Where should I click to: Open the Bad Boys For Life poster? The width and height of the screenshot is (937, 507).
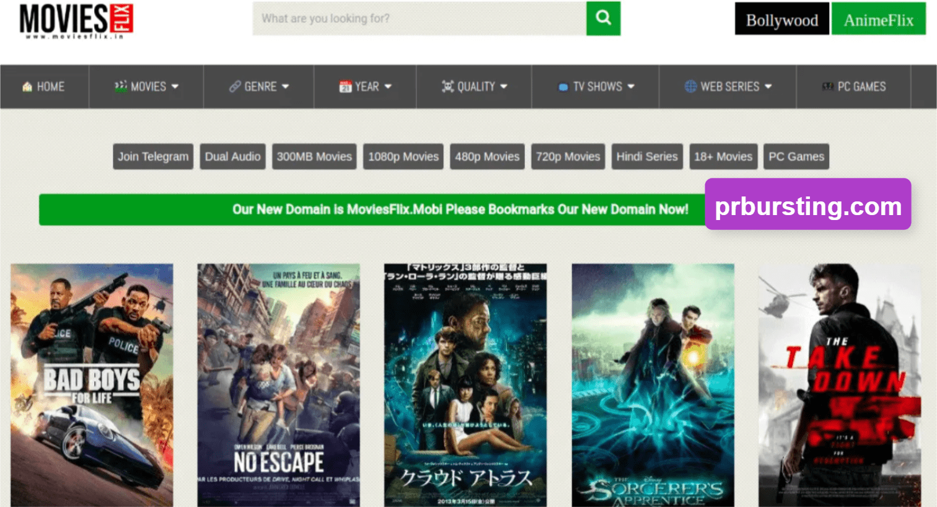coord(91,384)
